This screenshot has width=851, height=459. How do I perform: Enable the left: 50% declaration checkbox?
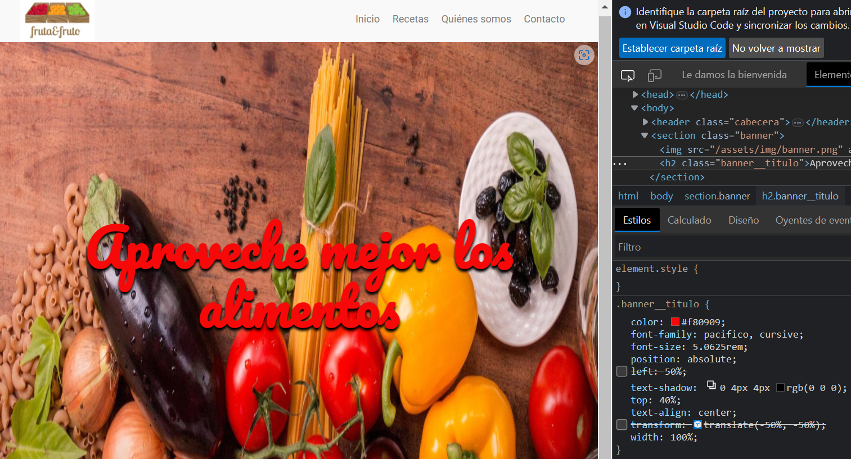[622, 371]
